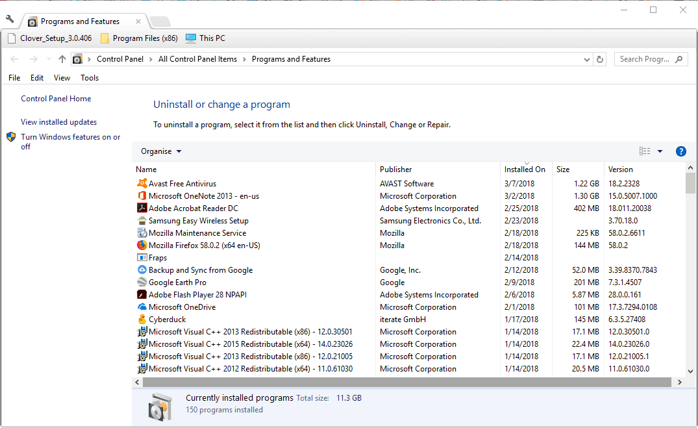
Task: Select the Fraps program icon
Action: pyautogui.click(x=142, y=257)
